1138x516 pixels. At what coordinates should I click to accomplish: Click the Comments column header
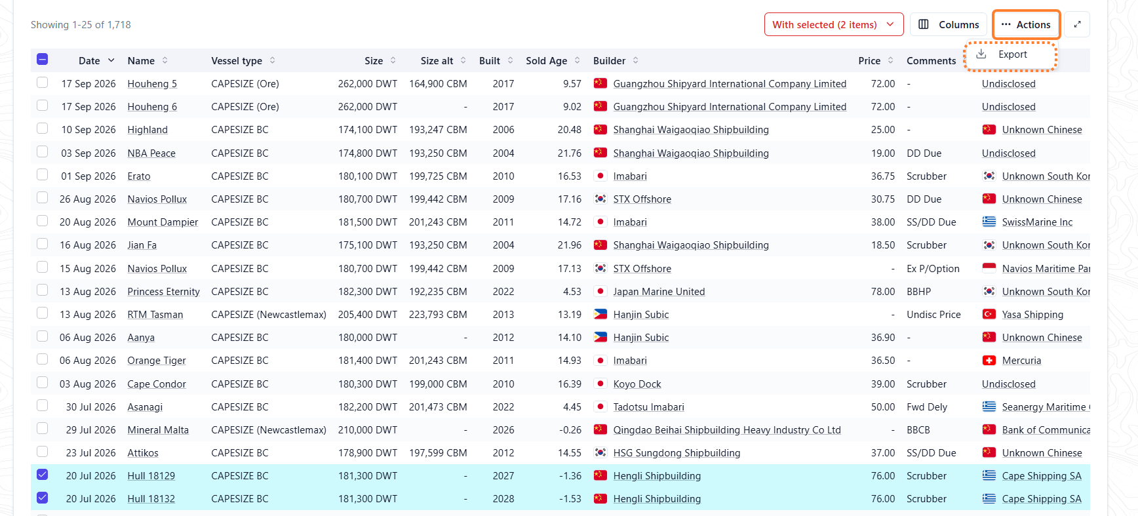coord(931,61)
